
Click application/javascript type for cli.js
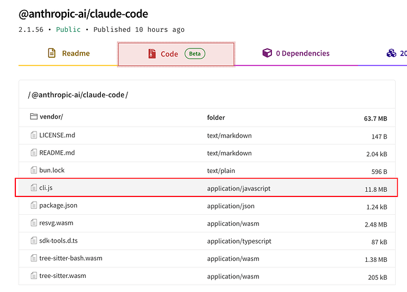238,189
